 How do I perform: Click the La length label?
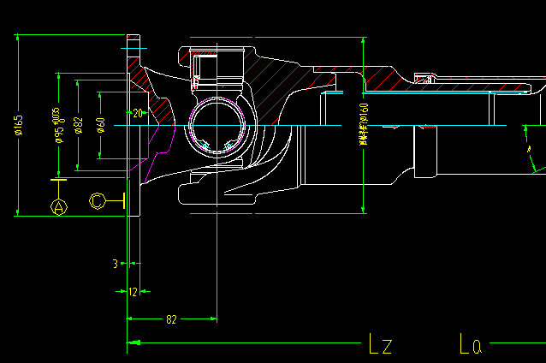[x=471, y=345]
